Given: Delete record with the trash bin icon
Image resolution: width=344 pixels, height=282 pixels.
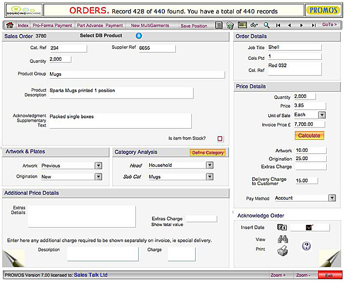Looking at the screenshot, I should coord(230,25).
